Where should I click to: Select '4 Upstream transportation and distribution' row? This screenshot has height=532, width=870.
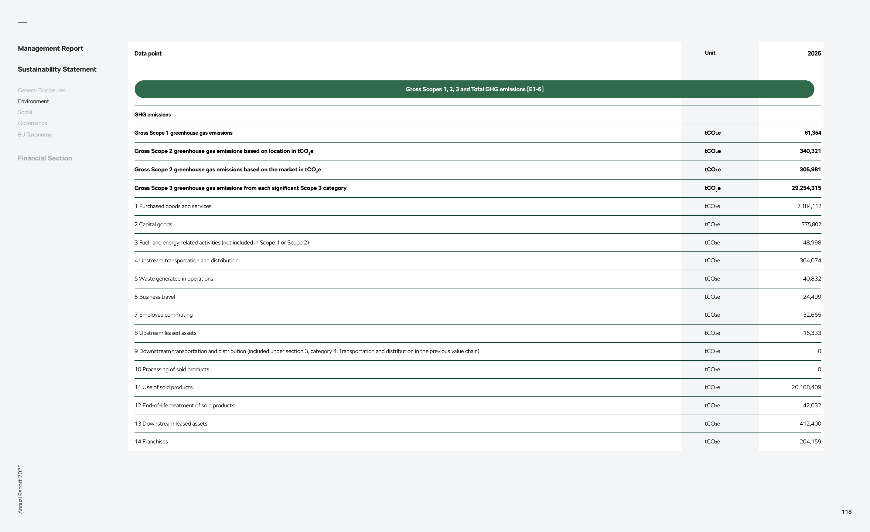click(478, 261)
